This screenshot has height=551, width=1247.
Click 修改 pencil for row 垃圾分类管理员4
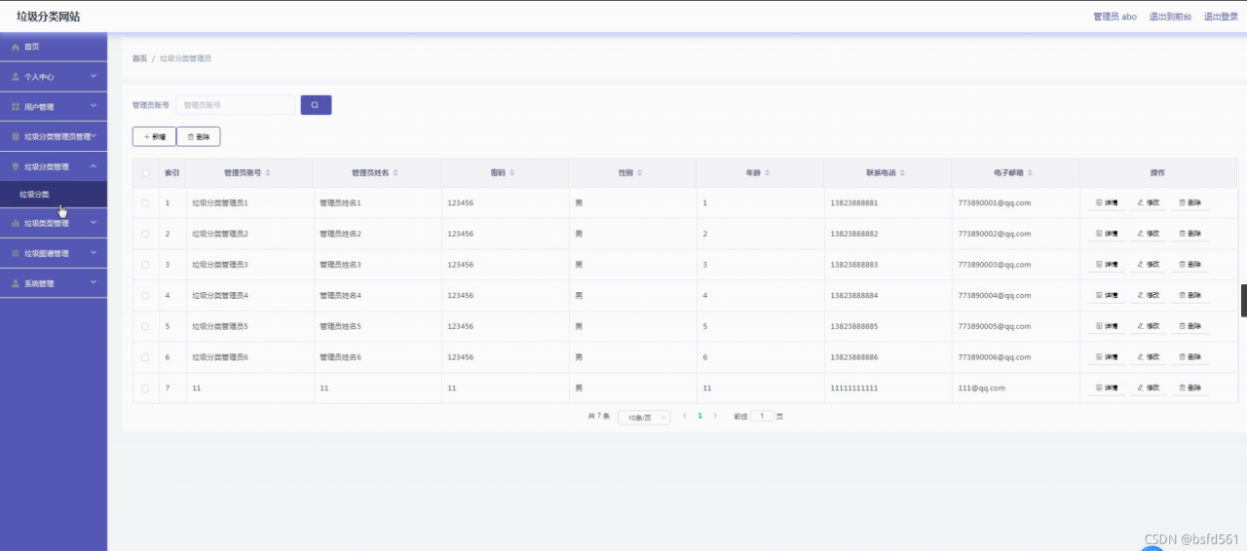click(1148, 295)
